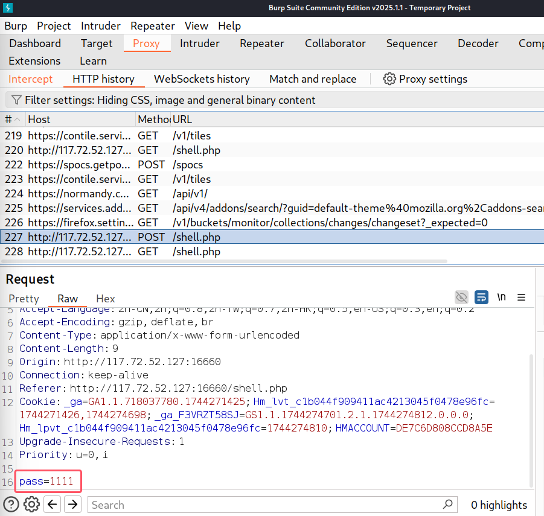Open the Burp menu
The height and width of the screenshot is (516, 544).
(16, 26)
